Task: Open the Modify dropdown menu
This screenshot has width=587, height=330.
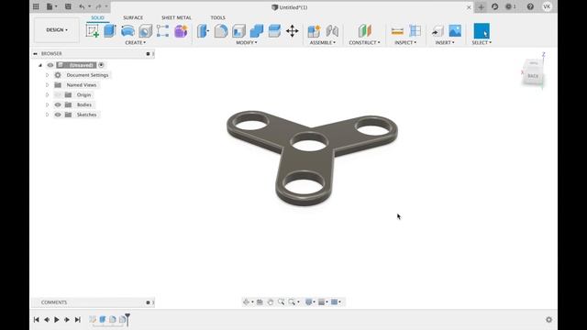Action: pos(247,43)
